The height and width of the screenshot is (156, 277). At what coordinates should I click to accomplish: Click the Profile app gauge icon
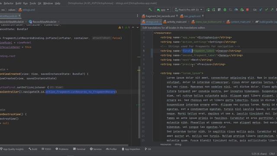(x=236, y=10)
